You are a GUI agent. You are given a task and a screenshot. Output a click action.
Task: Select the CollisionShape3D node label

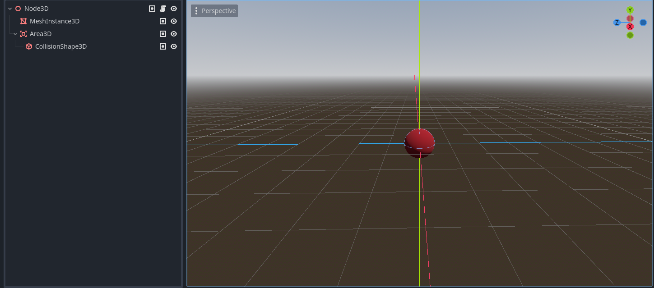pyautogui.click(x=61, y=46)
